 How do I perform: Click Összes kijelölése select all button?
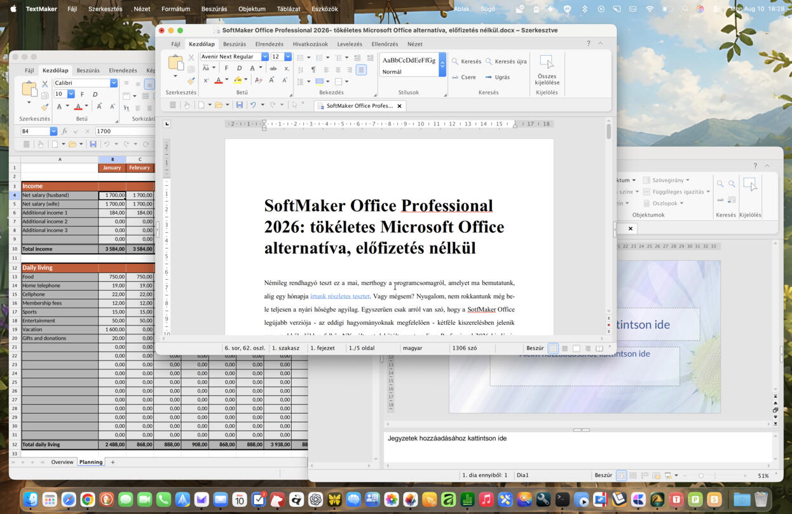[x=547, y=70]
